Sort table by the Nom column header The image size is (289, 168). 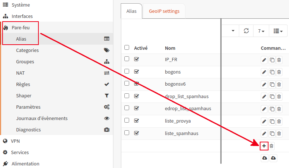click(x=170, y=48)
